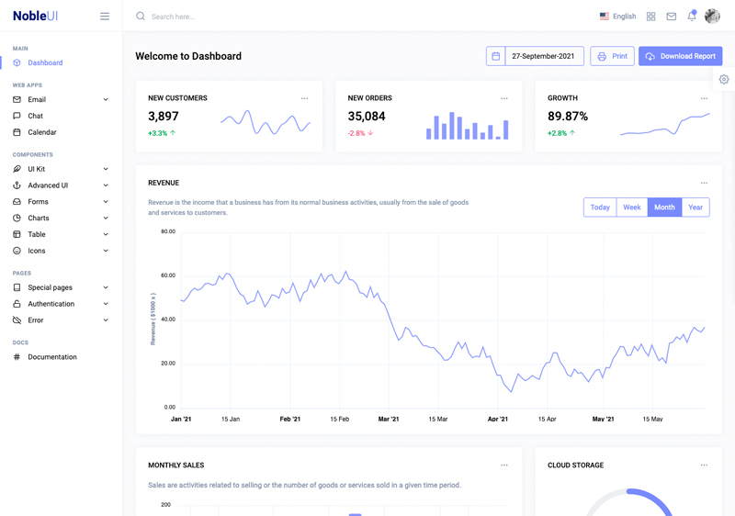
Task: Open the Documentation link in sidebar
Action: point(51,357)
